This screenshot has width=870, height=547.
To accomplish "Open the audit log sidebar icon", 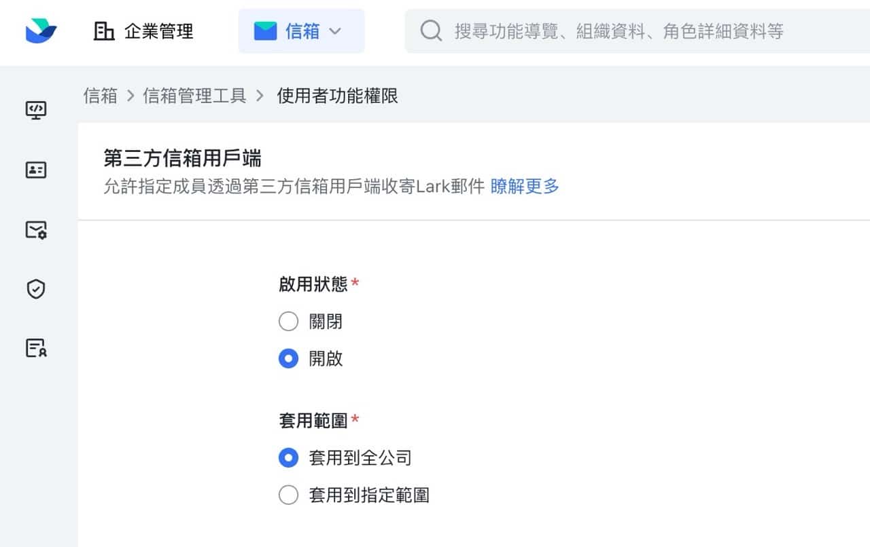I will click(x=36, y=348).
